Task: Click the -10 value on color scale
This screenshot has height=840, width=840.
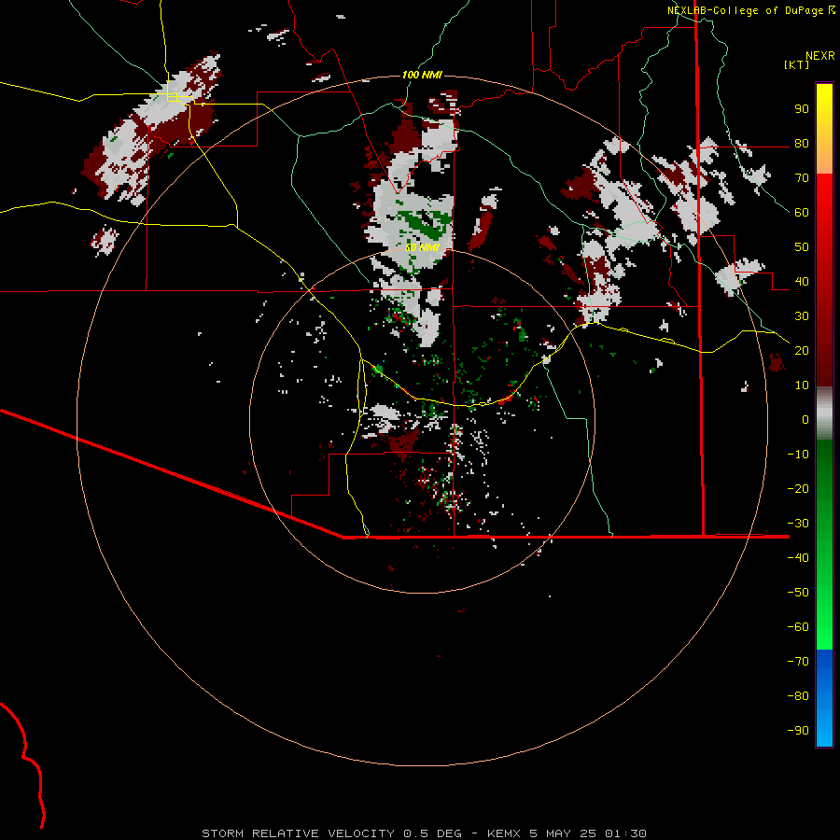Action: click(x=798, y=455)
